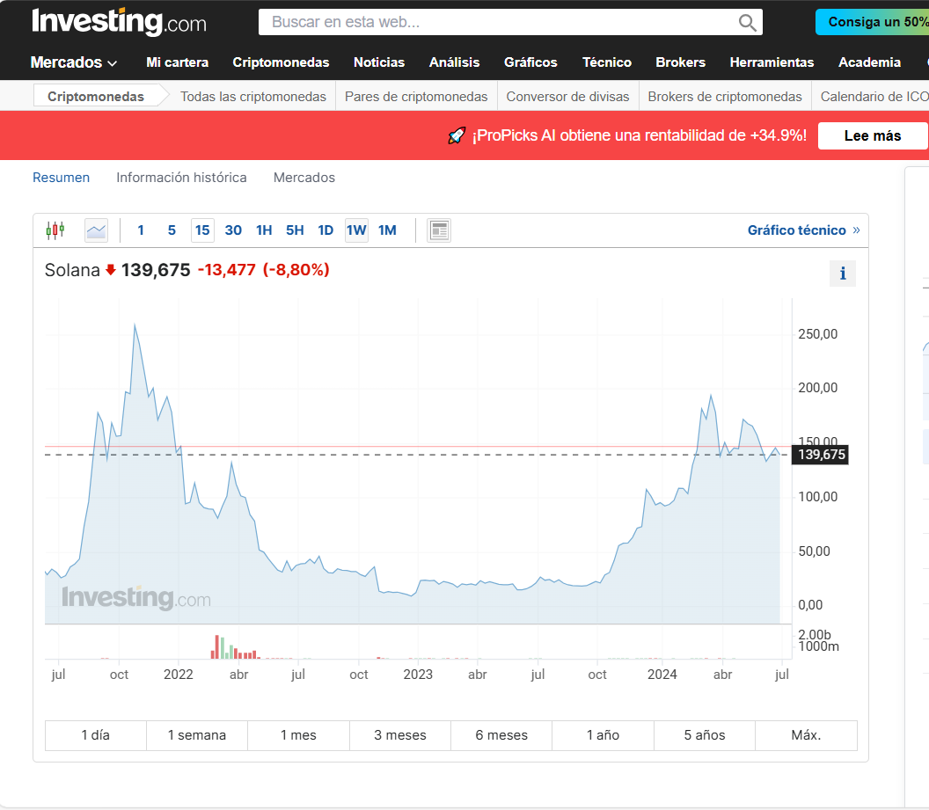Open the Gráficos menu
This screenshot has height=810, width=929.
530,62
